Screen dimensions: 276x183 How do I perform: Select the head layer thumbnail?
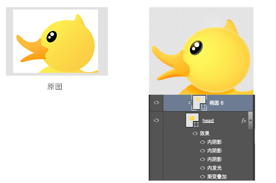192,120
